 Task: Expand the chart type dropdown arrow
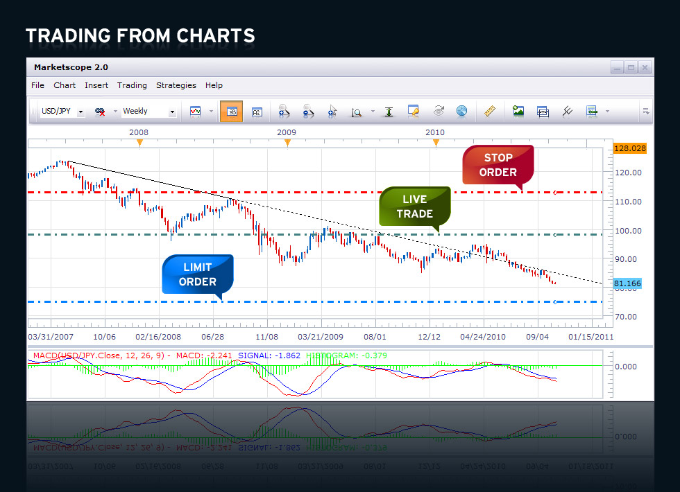(x=211, y=112)
